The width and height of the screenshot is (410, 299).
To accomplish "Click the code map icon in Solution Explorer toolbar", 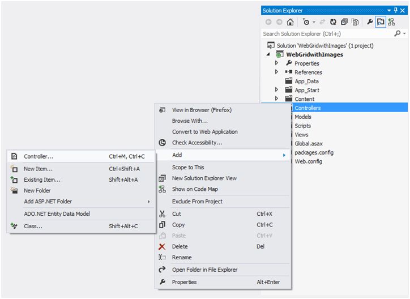I will click(x=391, y=22).
